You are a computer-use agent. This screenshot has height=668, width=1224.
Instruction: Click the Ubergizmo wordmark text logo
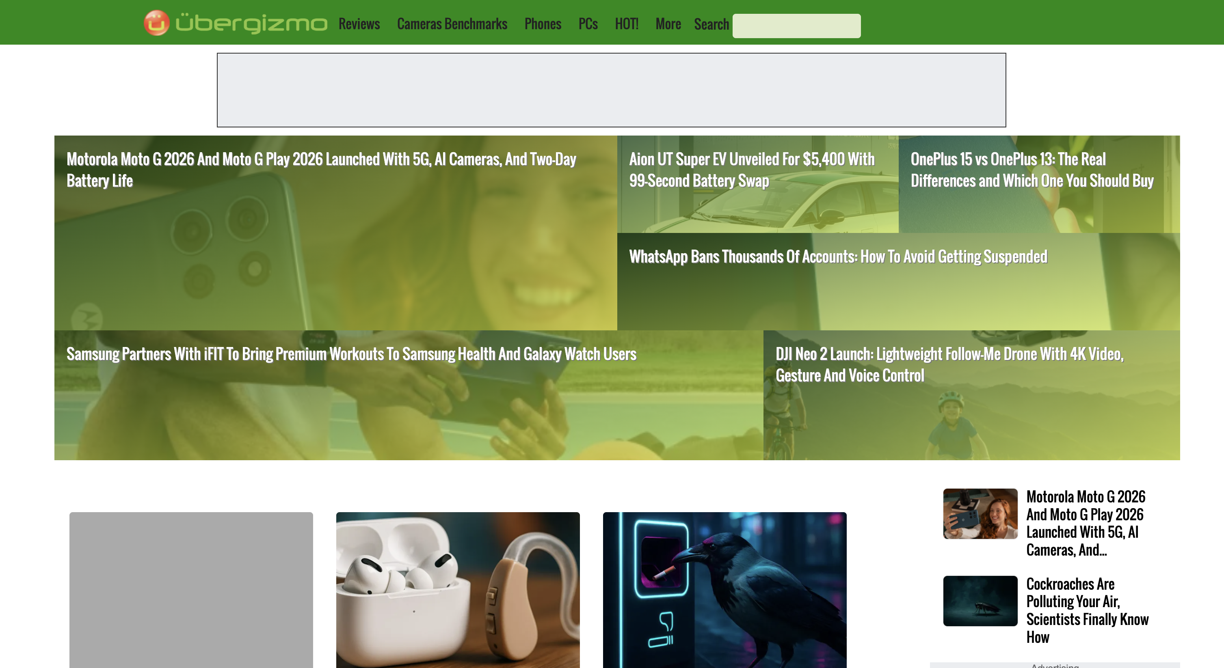251,24
